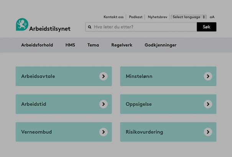The height and width of the screenshot is (157, 232).
Task: Click the arrow icon on Arbeidstid card
Action: pyautogui.click(x=103, y=104)
